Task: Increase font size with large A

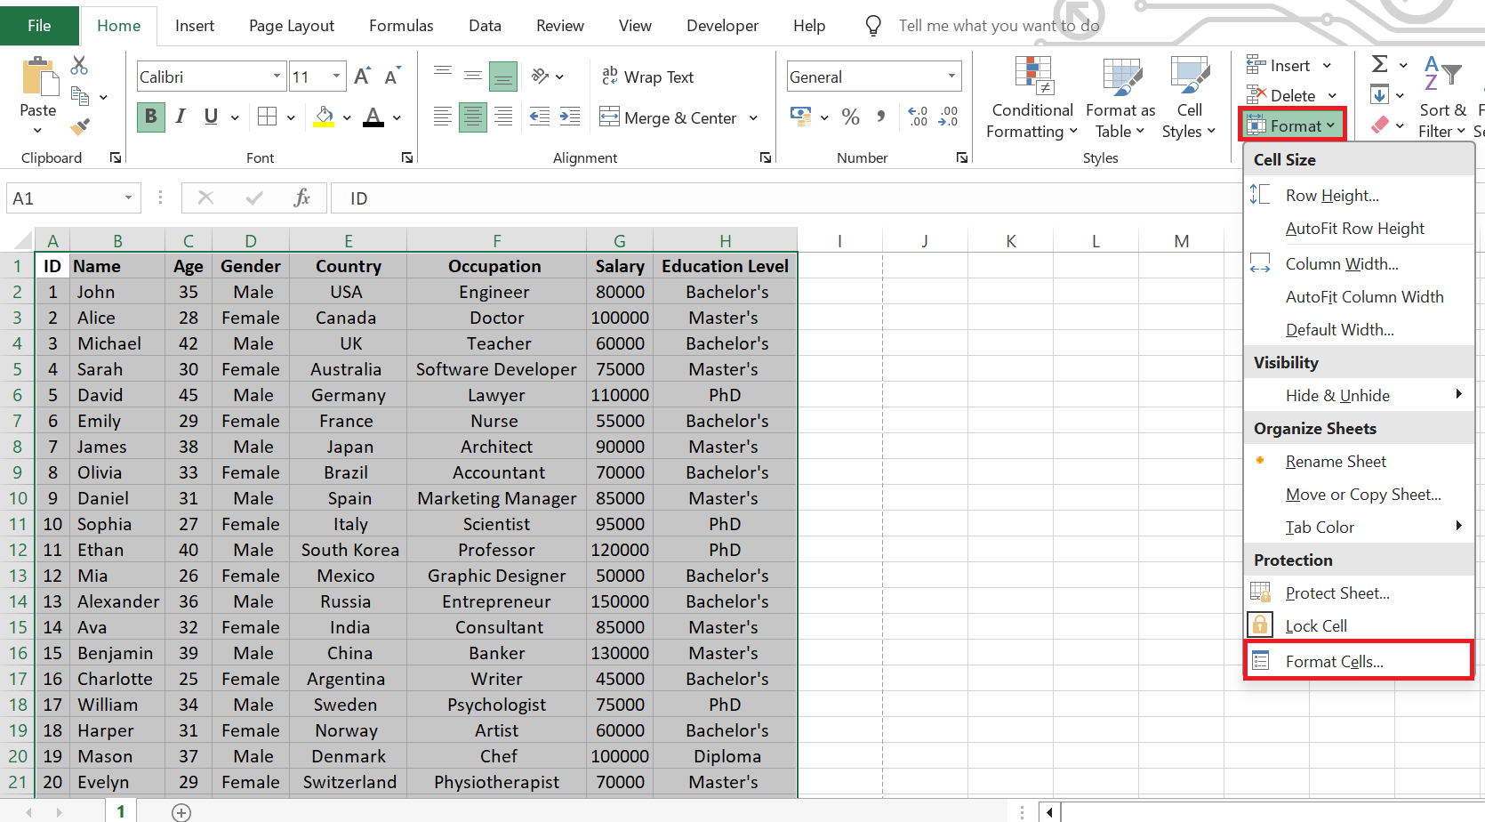Action: tap(362, 77)
